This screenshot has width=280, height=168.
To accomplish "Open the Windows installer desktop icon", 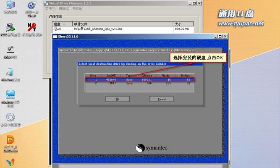I will pyautogui.click(x=10, y=72).
